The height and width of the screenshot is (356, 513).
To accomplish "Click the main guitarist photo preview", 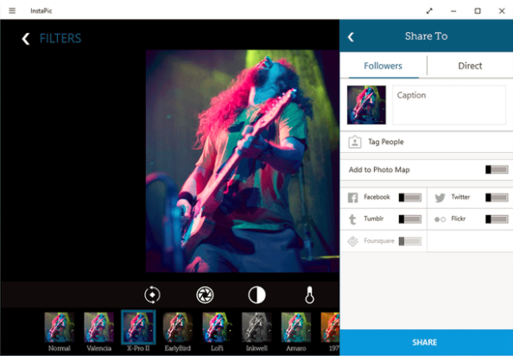I will tap(243, 161).
